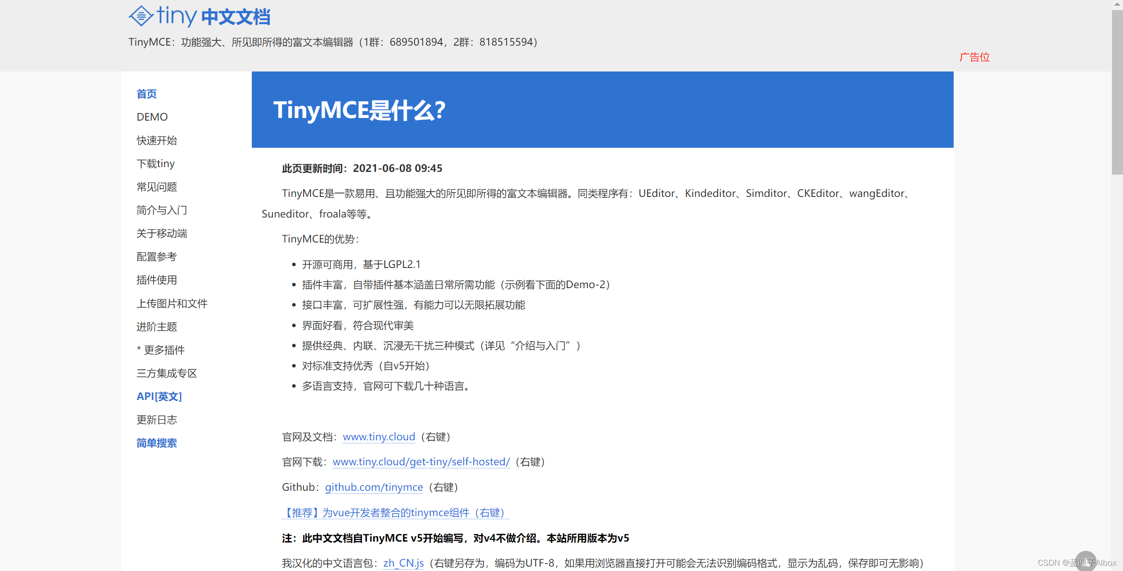Navigate to 进阶主题 advanced topics
Viewport: 1123px width, 571px height.
157,326
